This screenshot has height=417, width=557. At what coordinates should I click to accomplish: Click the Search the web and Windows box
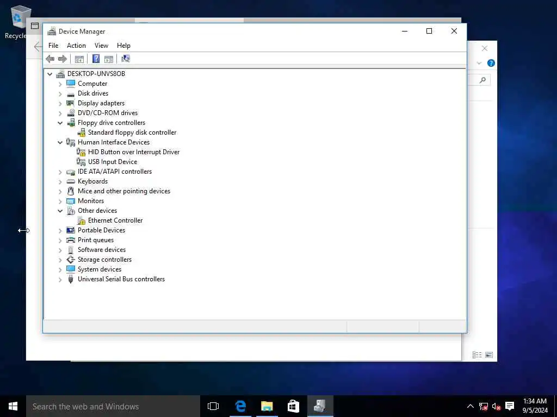(113, 406)
